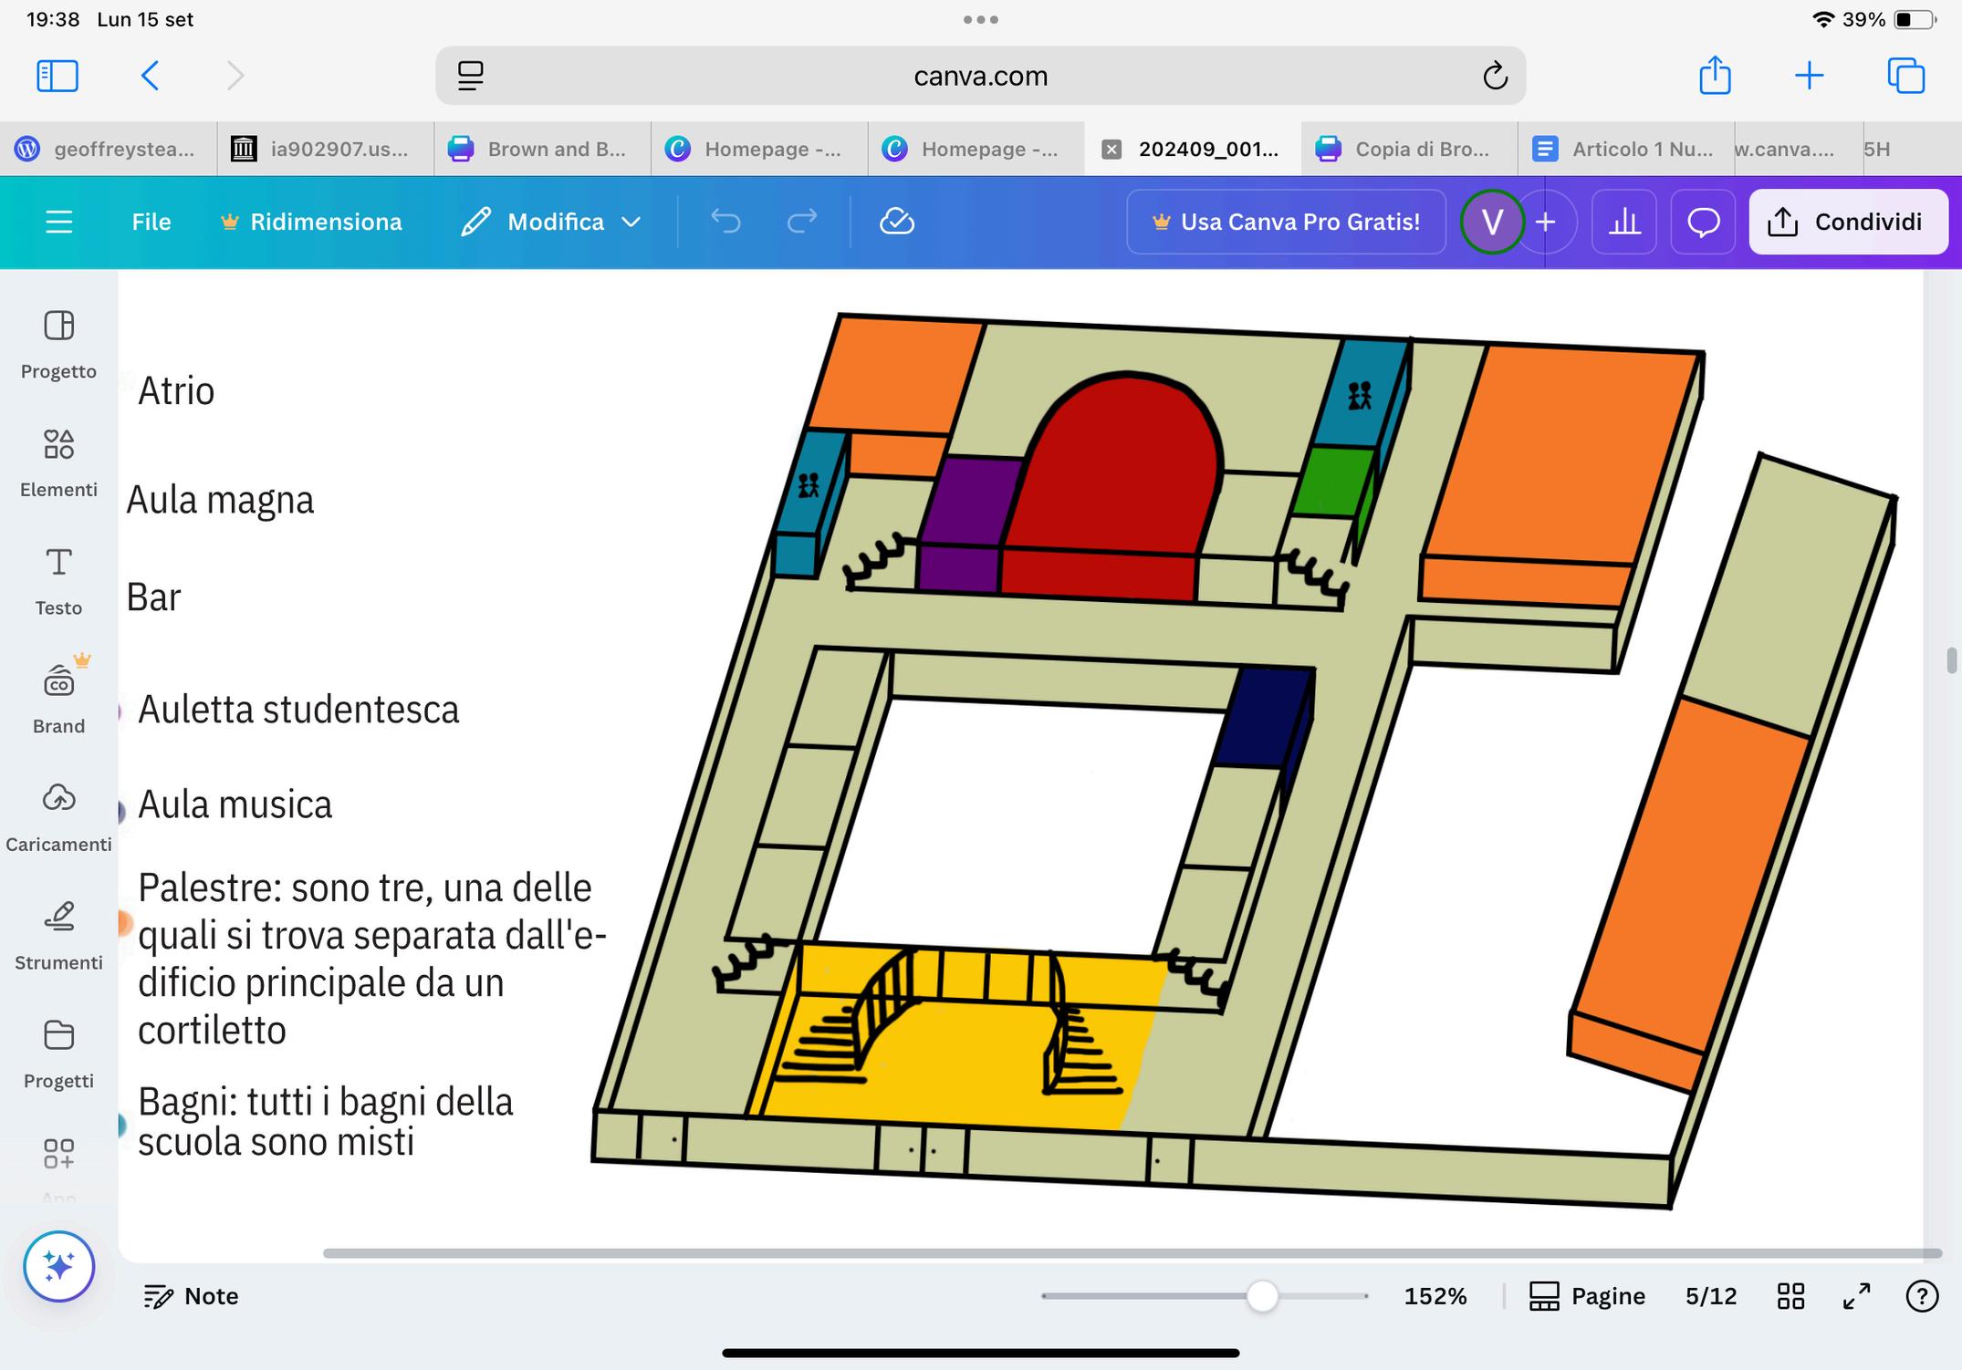
Task: Switch to Articolo 1 browser tab
Action: click(1624, 149)
